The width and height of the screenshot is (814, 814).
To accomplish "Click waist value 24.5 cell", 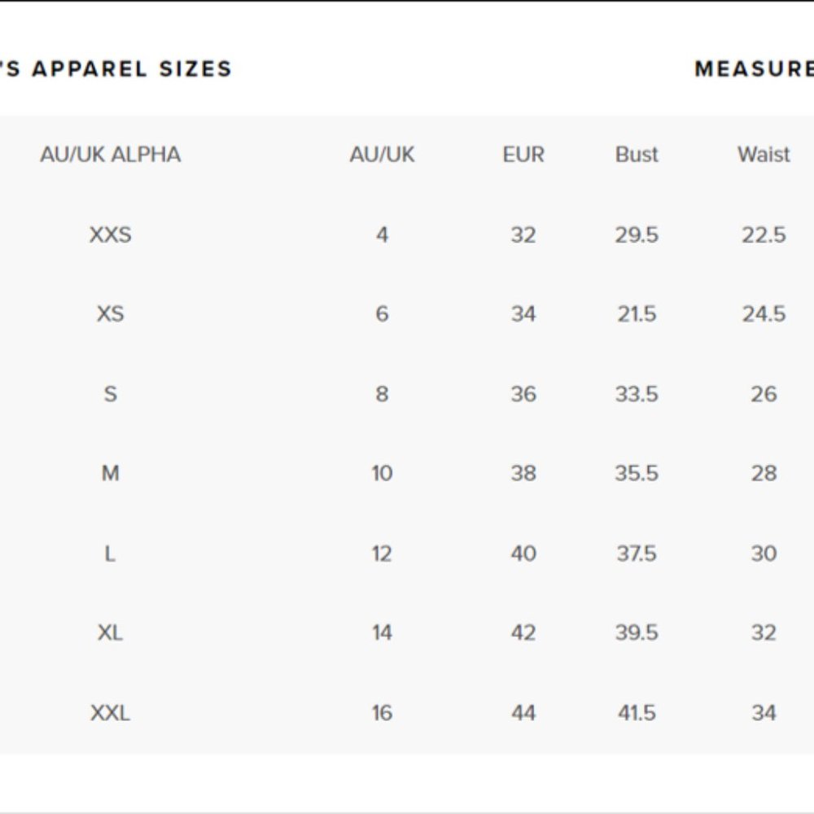I will click(764, 313).
